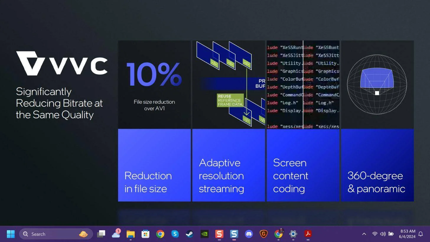This screenshot has height=242, width=430.
Task: Click the volume speaker icon
Action: 383,234
